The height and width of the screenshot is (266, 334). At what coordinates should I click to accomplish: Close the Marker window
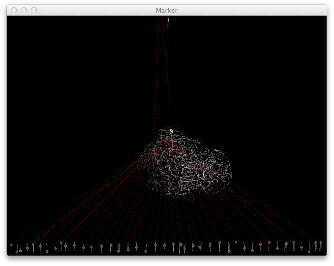[x=14, y=10]
